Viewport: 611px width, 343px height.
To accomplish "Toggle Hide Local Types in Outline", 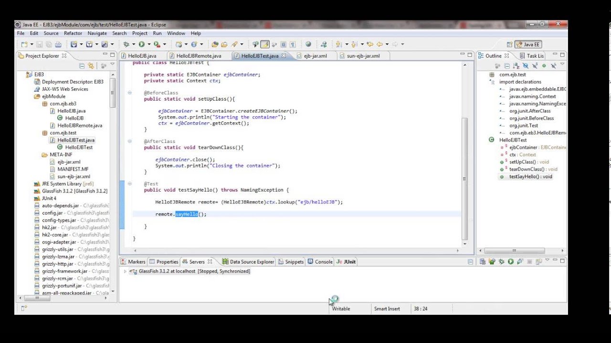I will tap(554, 66).
